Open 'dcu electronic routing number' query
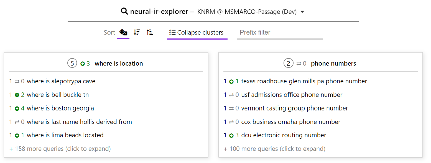 284,135
